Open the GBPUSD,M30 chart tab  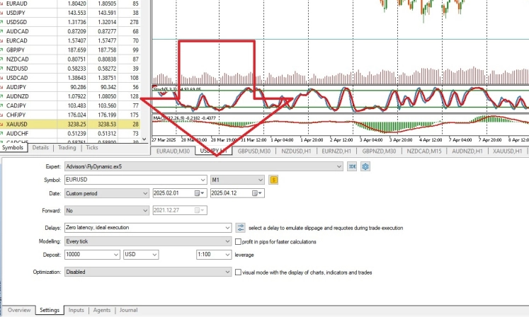click(x=254, y=151)
